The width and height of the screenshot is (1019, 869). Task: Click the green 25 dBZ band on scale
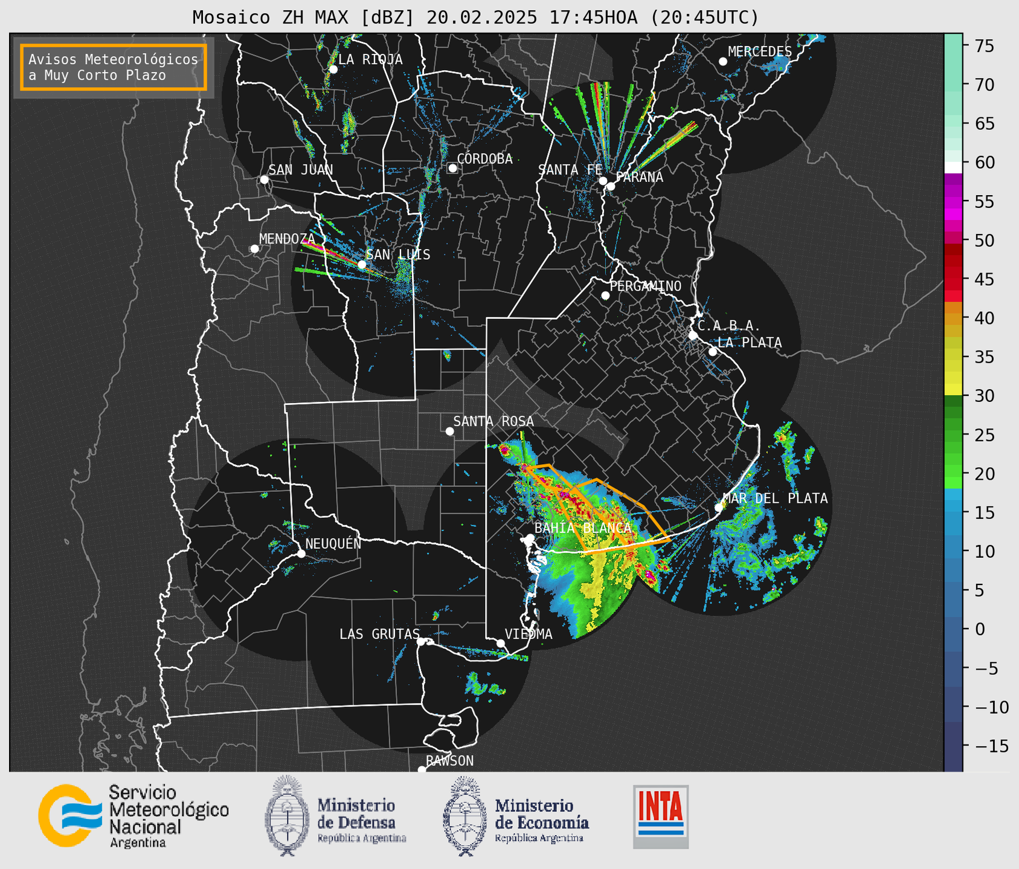point(953,435)
